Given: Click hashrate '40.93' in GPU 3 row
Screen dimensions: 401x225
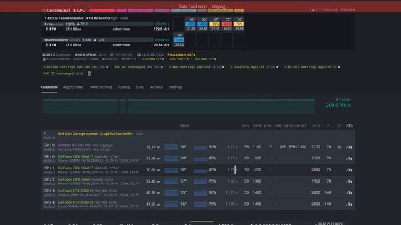Looking at the screenshot, I should 153,192.
